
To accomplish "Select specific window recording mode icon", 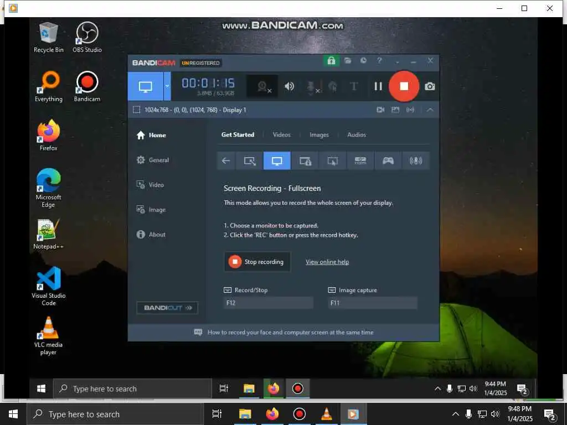I will [x=305, y=160].
